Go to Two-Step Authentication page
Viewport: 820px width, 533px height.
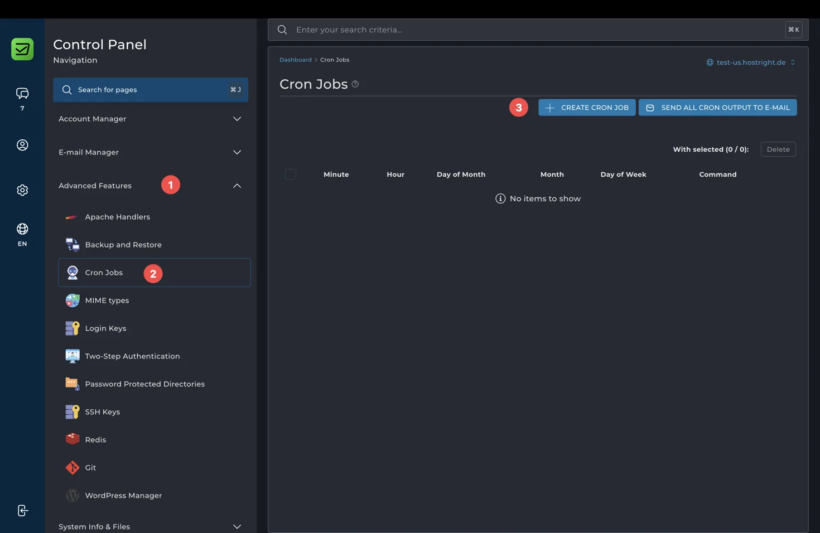coord(155,356)
